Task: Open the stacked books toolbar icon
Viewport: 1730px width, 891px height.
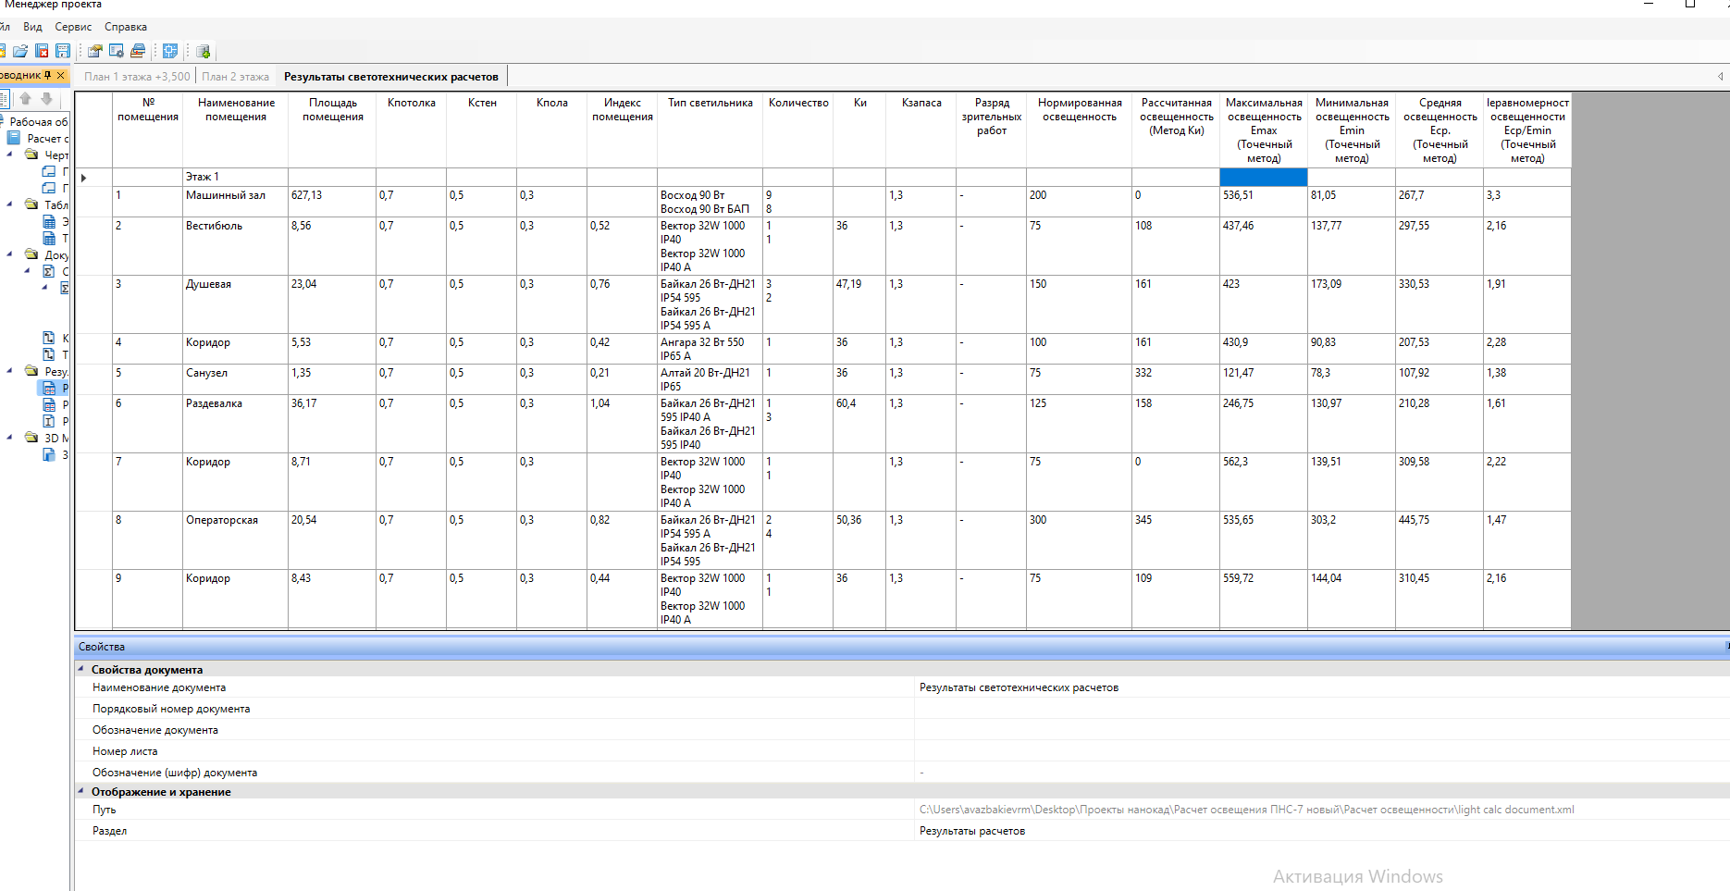Action: click(138, 51)
